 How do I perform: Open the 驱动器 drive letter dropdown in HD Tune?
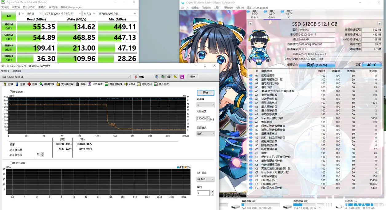point(206,105)
